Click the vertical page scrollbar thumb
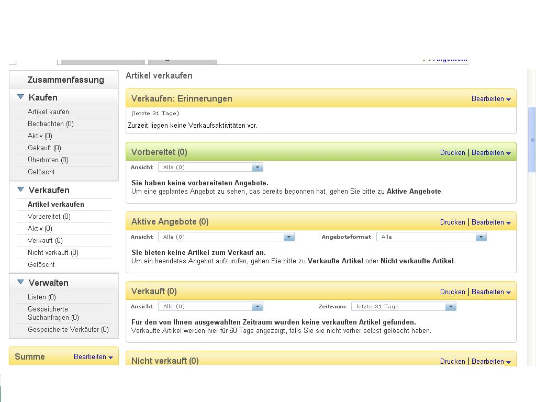536x402 pixels. click(x=532, y=139)
